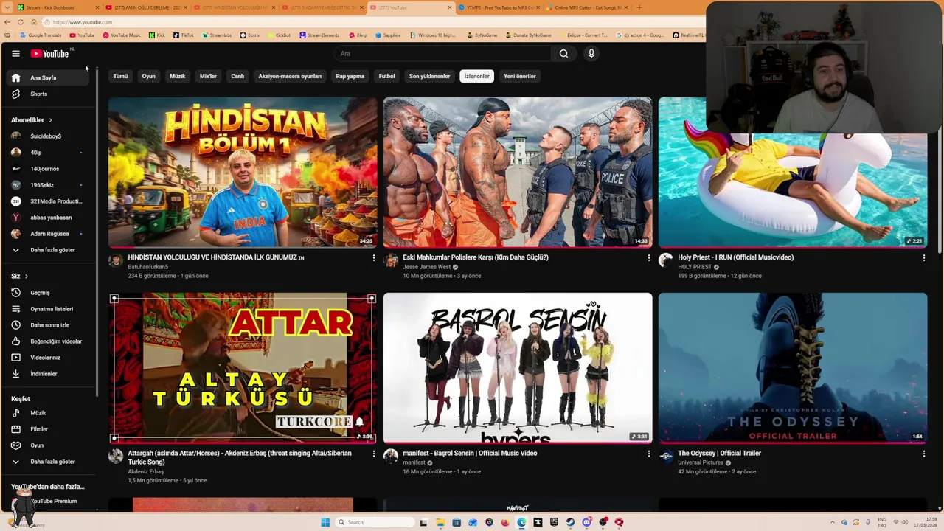Show hidden system tray icons
This screenshot has width=944, height=531.
[833, 522]
